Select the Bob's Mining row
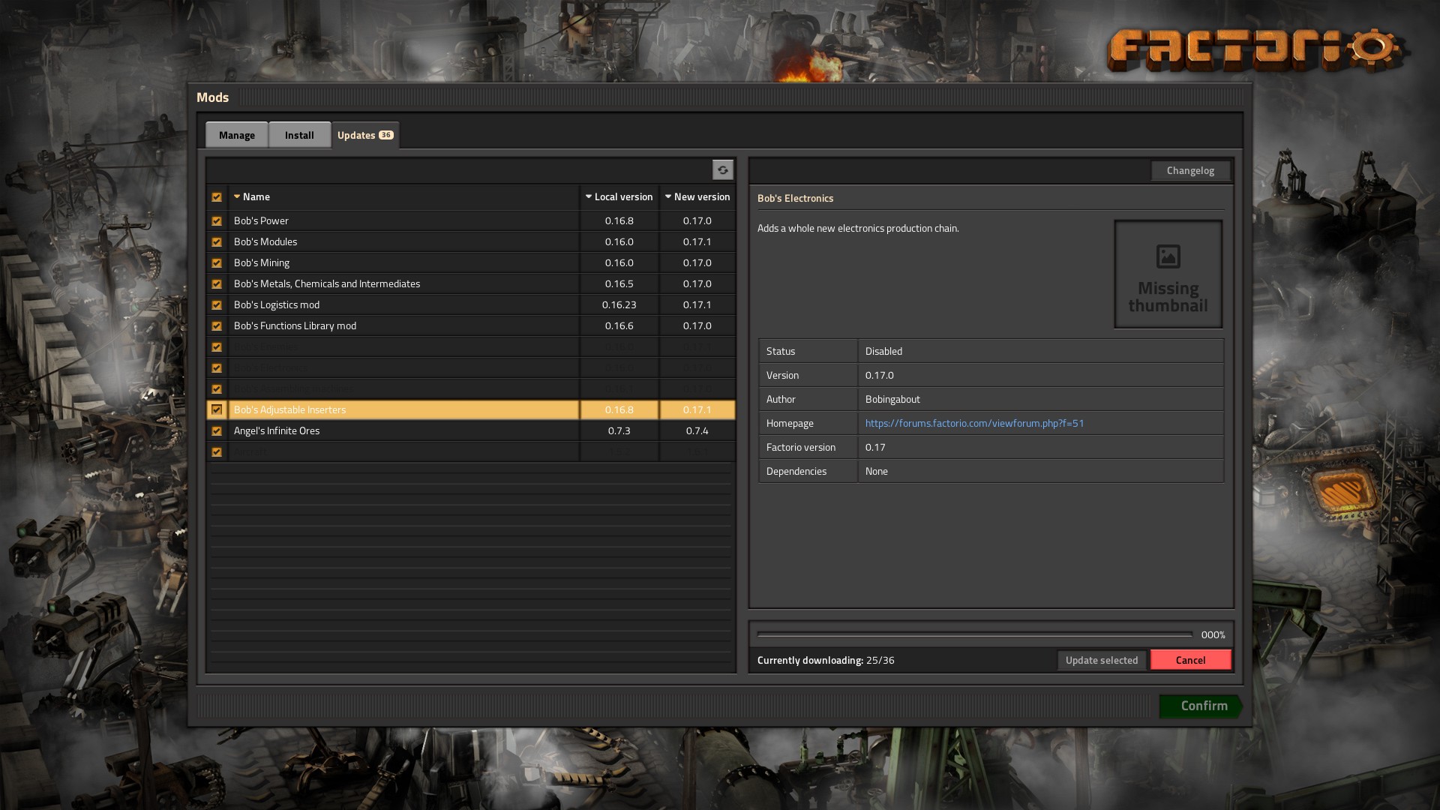 tap(471, 262)
